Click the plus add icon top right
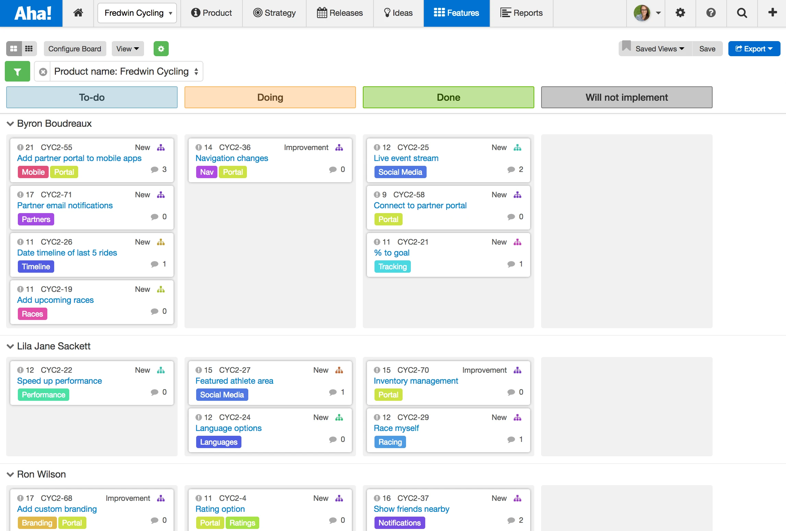This screenshot has height=531, width=786. (x=772, y=13)
